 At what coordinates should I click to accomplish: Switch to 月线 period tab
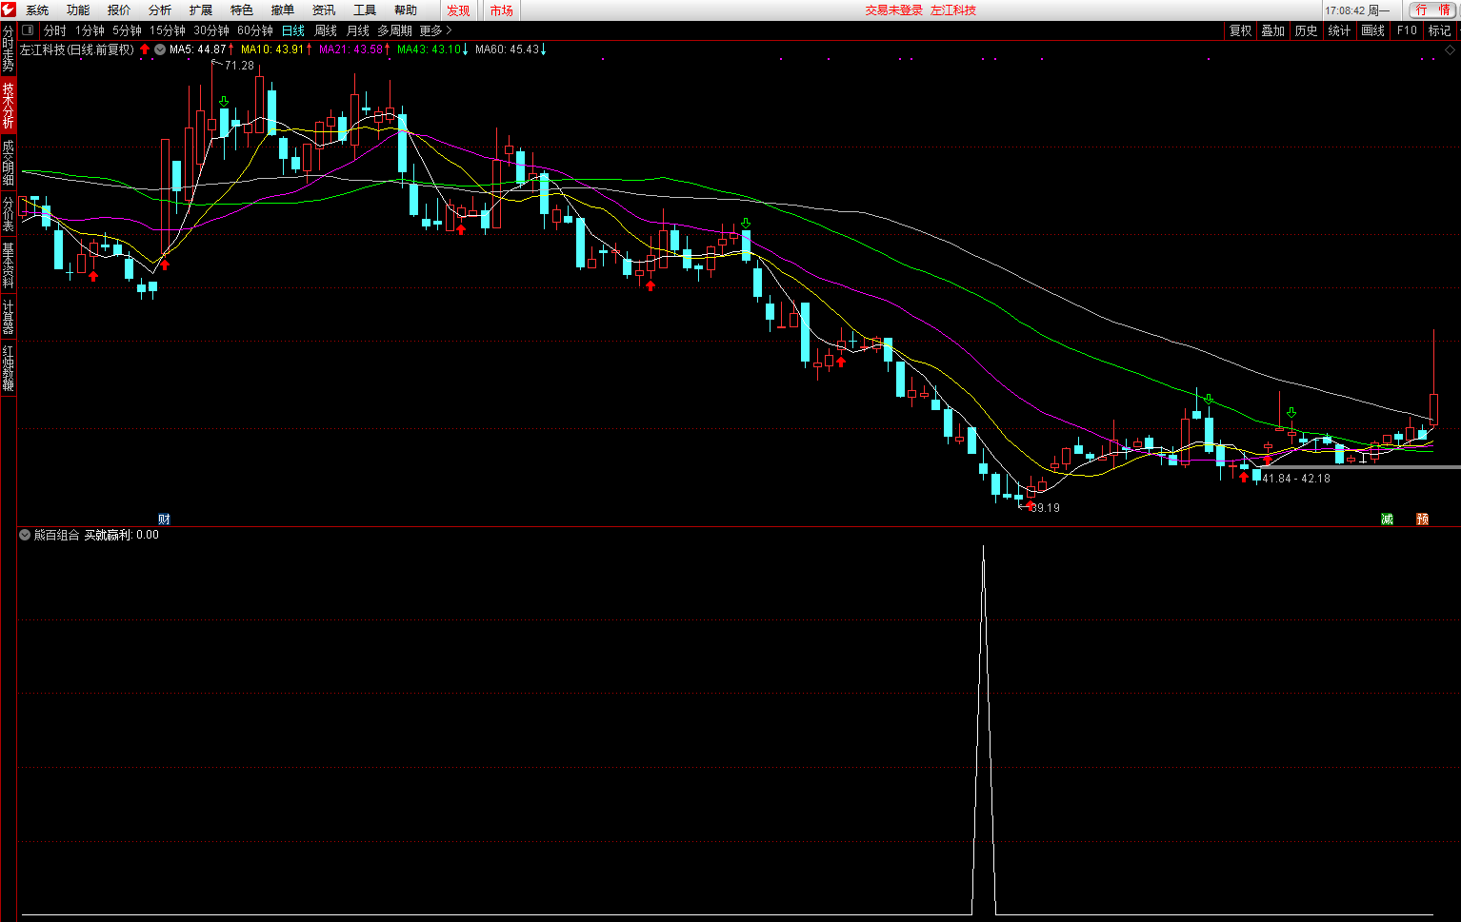pyautogui.click(x=357, y=30)
